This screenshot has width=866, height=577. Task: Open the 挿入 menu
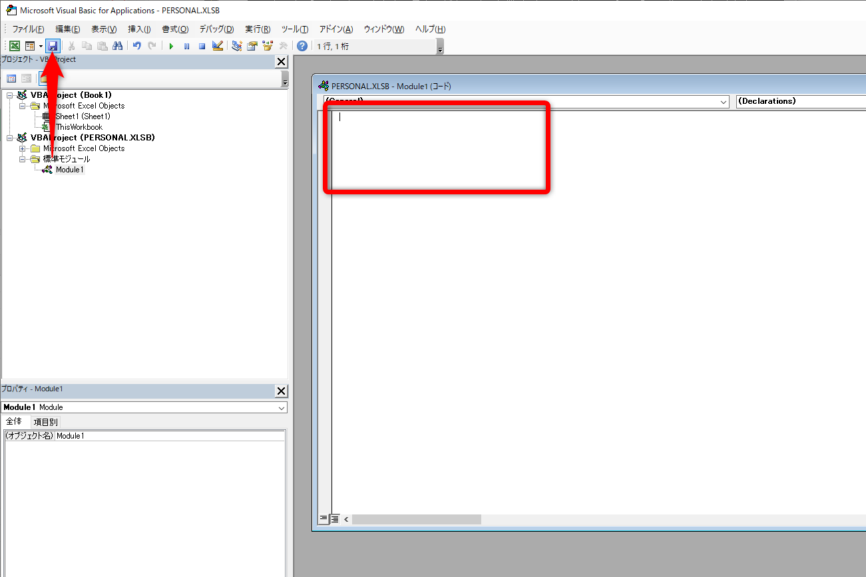pos(139,29)
